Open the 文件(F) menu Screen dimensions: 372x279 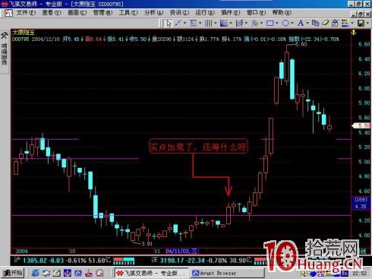(26, 12)
